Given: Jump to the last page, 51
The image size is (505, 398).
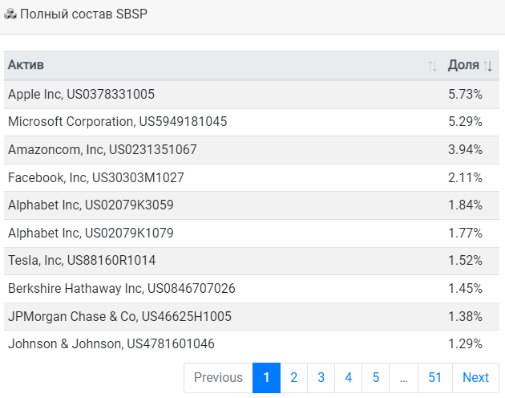Looking at the screenshot, I should coord(435,378).
